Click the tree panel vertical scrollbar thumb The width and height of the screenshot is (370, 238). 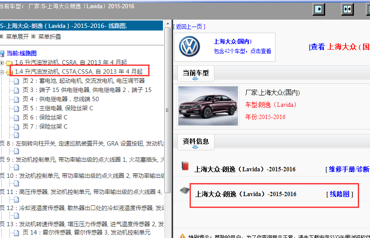coord(168,110)
